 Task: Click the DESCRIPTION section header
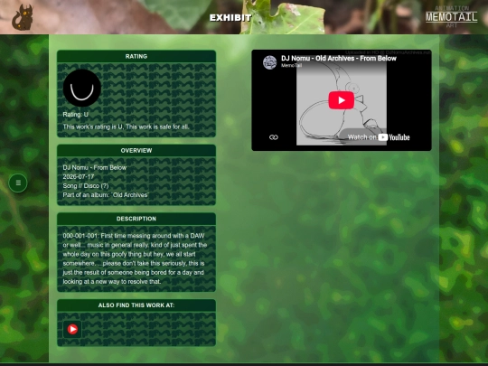click(x=136, y=219)
